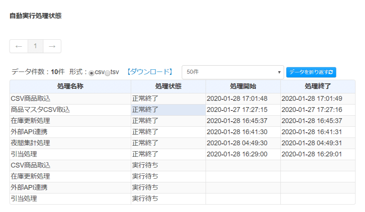The height and width of the screenshot is (212, 365).
Task: Click the 処理開始 column header
Action: 243,86
